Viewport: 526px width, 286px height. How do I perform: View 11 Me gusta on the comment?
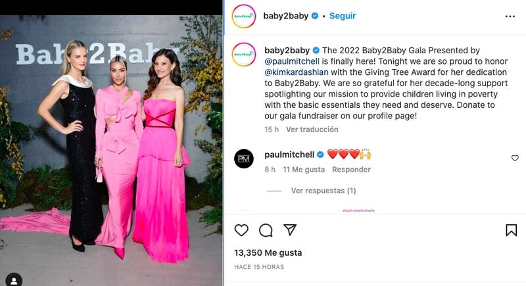(x=304, y=170)
